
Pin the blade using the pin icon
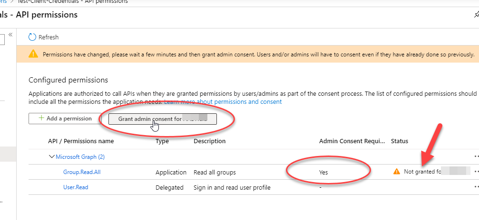coord(476,14)
